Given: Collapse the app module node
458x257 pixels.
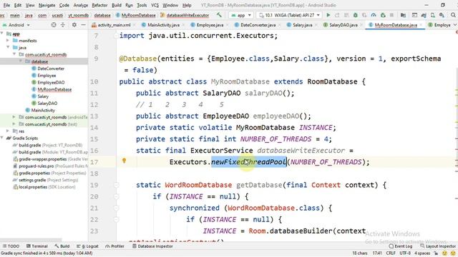Looking at the screenshot, I should coord(2,34).
